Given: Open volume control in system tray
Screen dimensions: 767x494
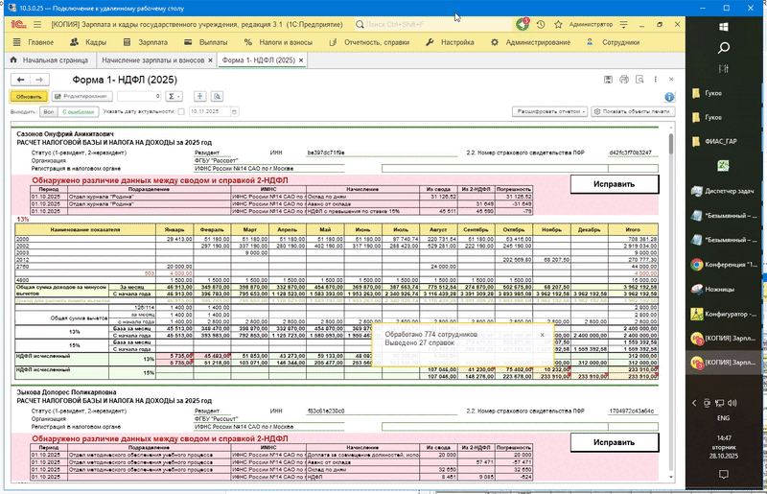Looking at the screenshot, I should [732, 403].
